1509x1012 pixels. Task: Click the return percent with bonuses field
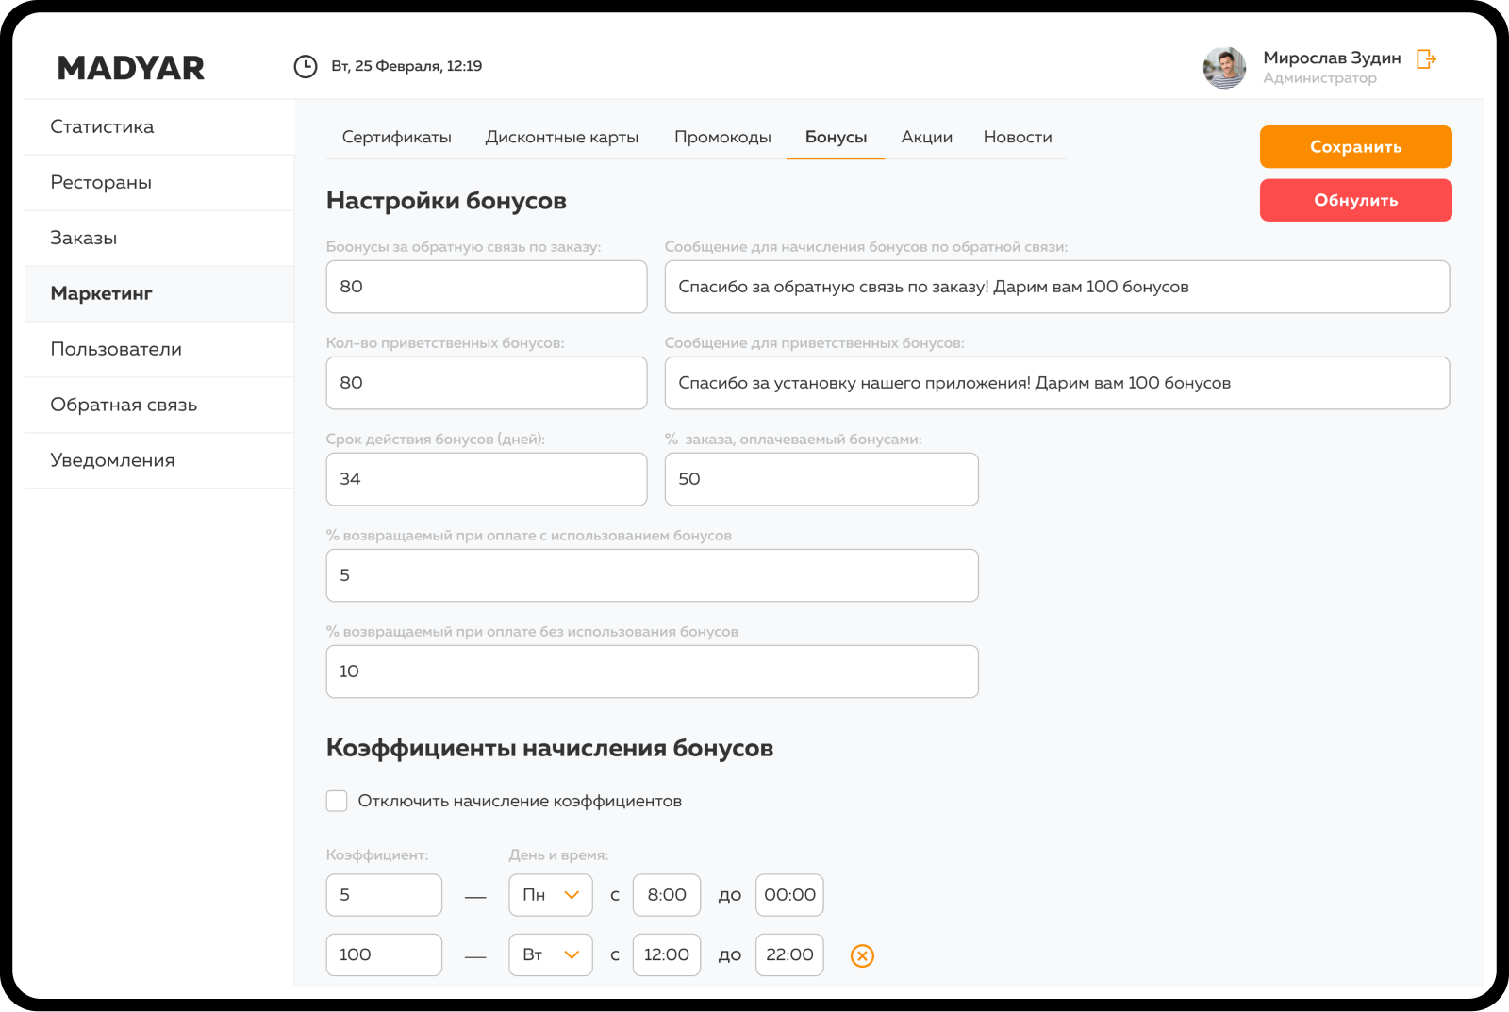click(x=653, y=575)
